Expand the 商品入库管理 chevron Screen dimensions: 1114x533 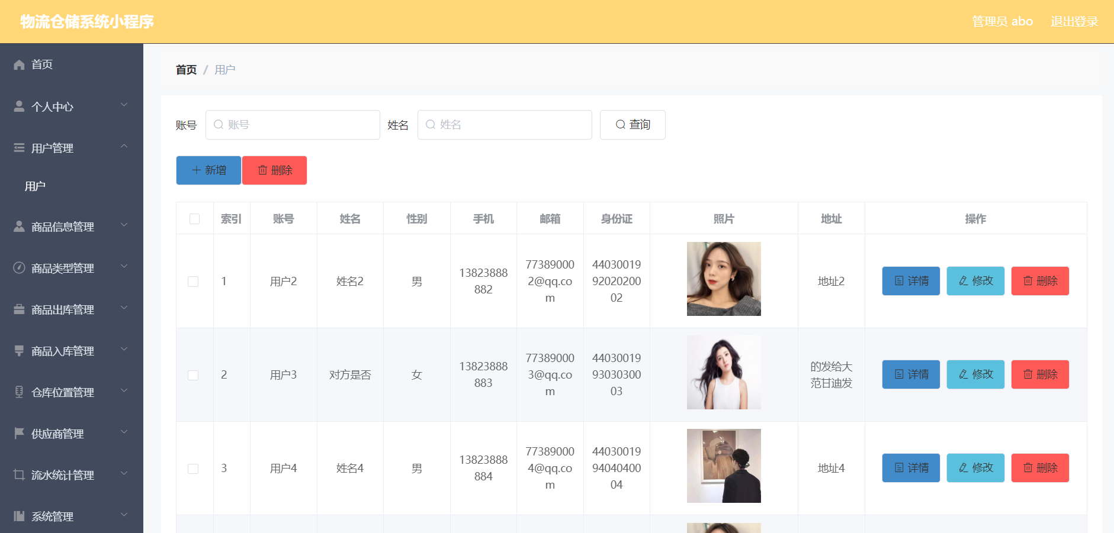(124, 349)
